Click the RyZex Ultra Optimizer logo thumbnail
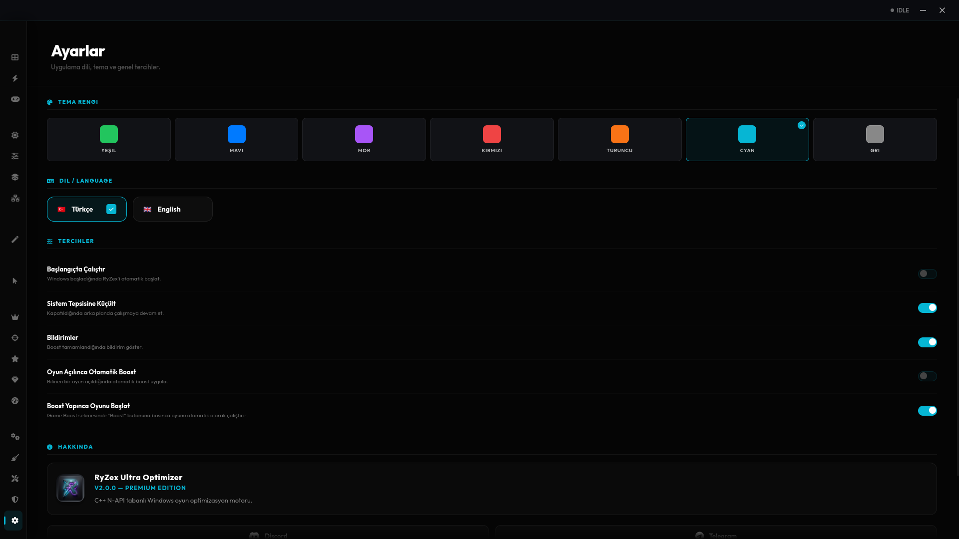This screenshot has height=539, width=959. click(70, 488)
